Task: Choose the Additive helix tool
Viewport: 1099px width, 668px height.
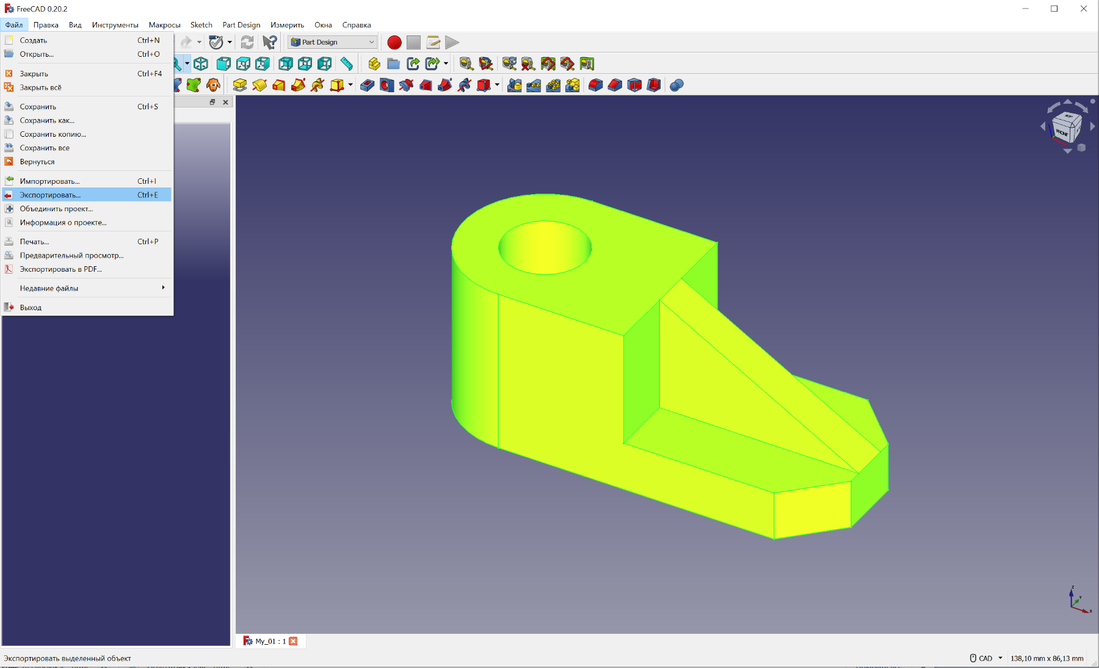Action: coord(318,85)
